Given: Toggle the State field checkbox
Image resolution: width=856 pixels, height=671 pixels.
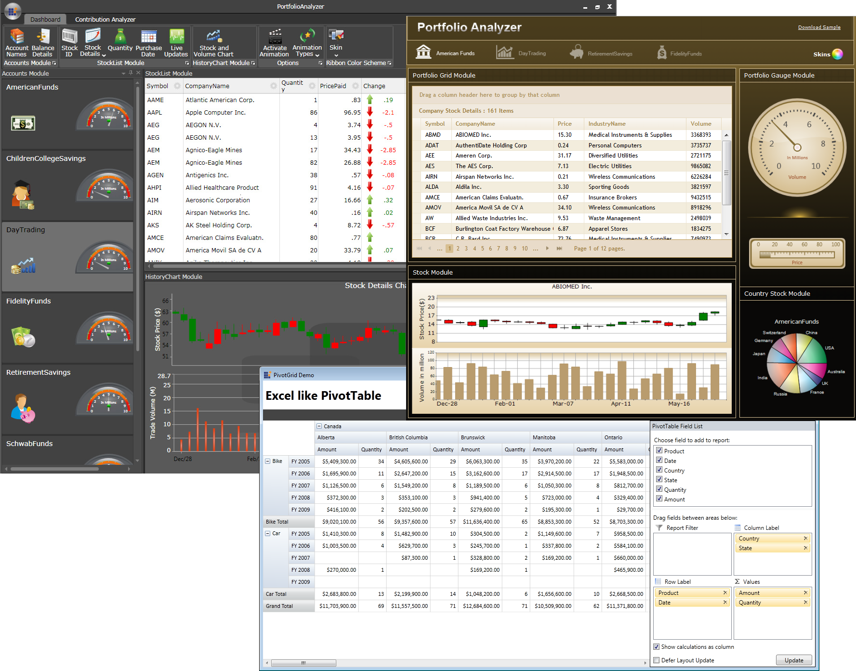Looking at the screenshot, I should pyautogui.click(x=659, y=479).
